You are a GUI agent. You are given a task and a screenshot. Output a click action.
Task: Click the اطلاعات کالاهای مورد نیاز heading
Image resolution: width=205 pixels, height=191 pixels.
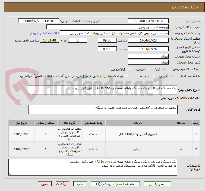coord(181,98)
